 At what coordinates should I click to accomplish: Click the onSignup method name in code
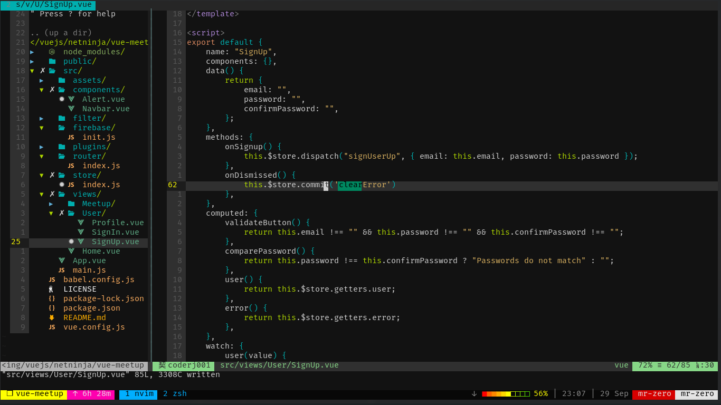coord(244,147)
